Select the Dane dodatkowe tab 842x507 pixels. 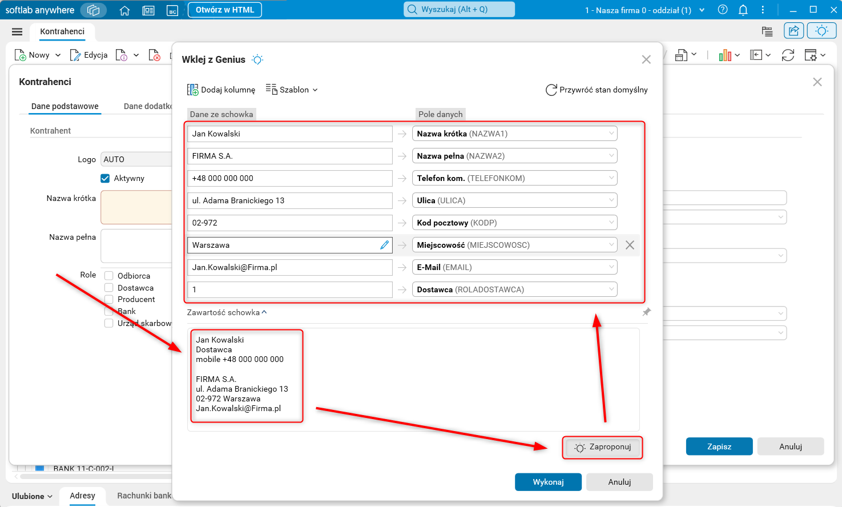tap(147, 106)
